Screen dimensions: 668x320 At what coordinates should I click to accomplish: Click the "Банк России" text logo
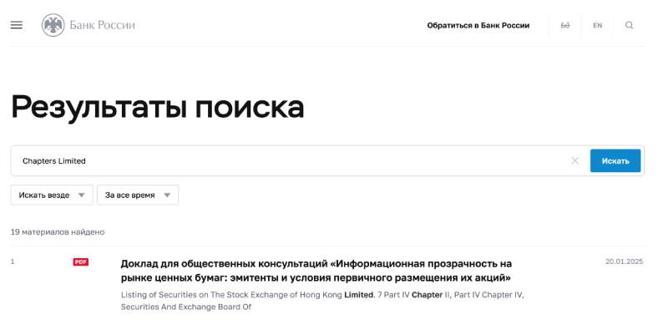click(x=102, y=25)
